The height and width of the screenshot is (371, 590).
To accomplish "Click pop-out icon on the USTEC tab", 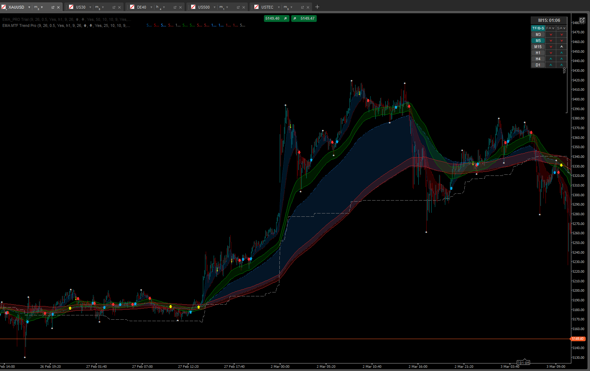I will (302, 8).
